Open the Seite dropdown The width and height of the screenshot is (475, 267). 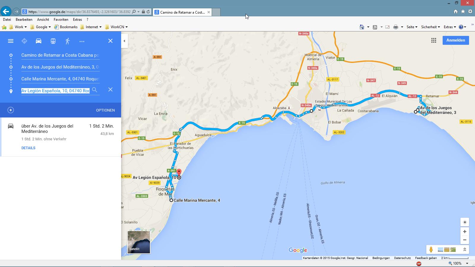[x=412, y=27]
